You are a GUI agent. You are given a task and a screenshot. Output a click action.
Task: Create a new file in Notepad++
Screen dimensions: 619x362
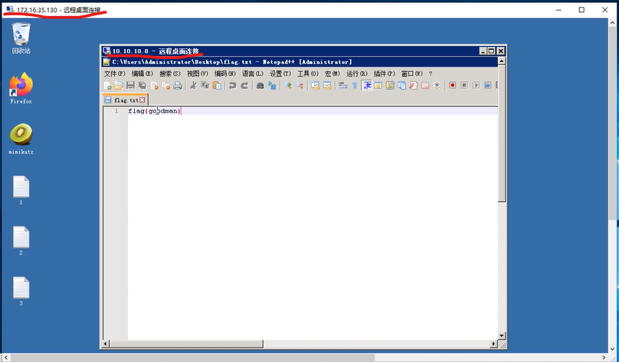click(x=107, y=85)
